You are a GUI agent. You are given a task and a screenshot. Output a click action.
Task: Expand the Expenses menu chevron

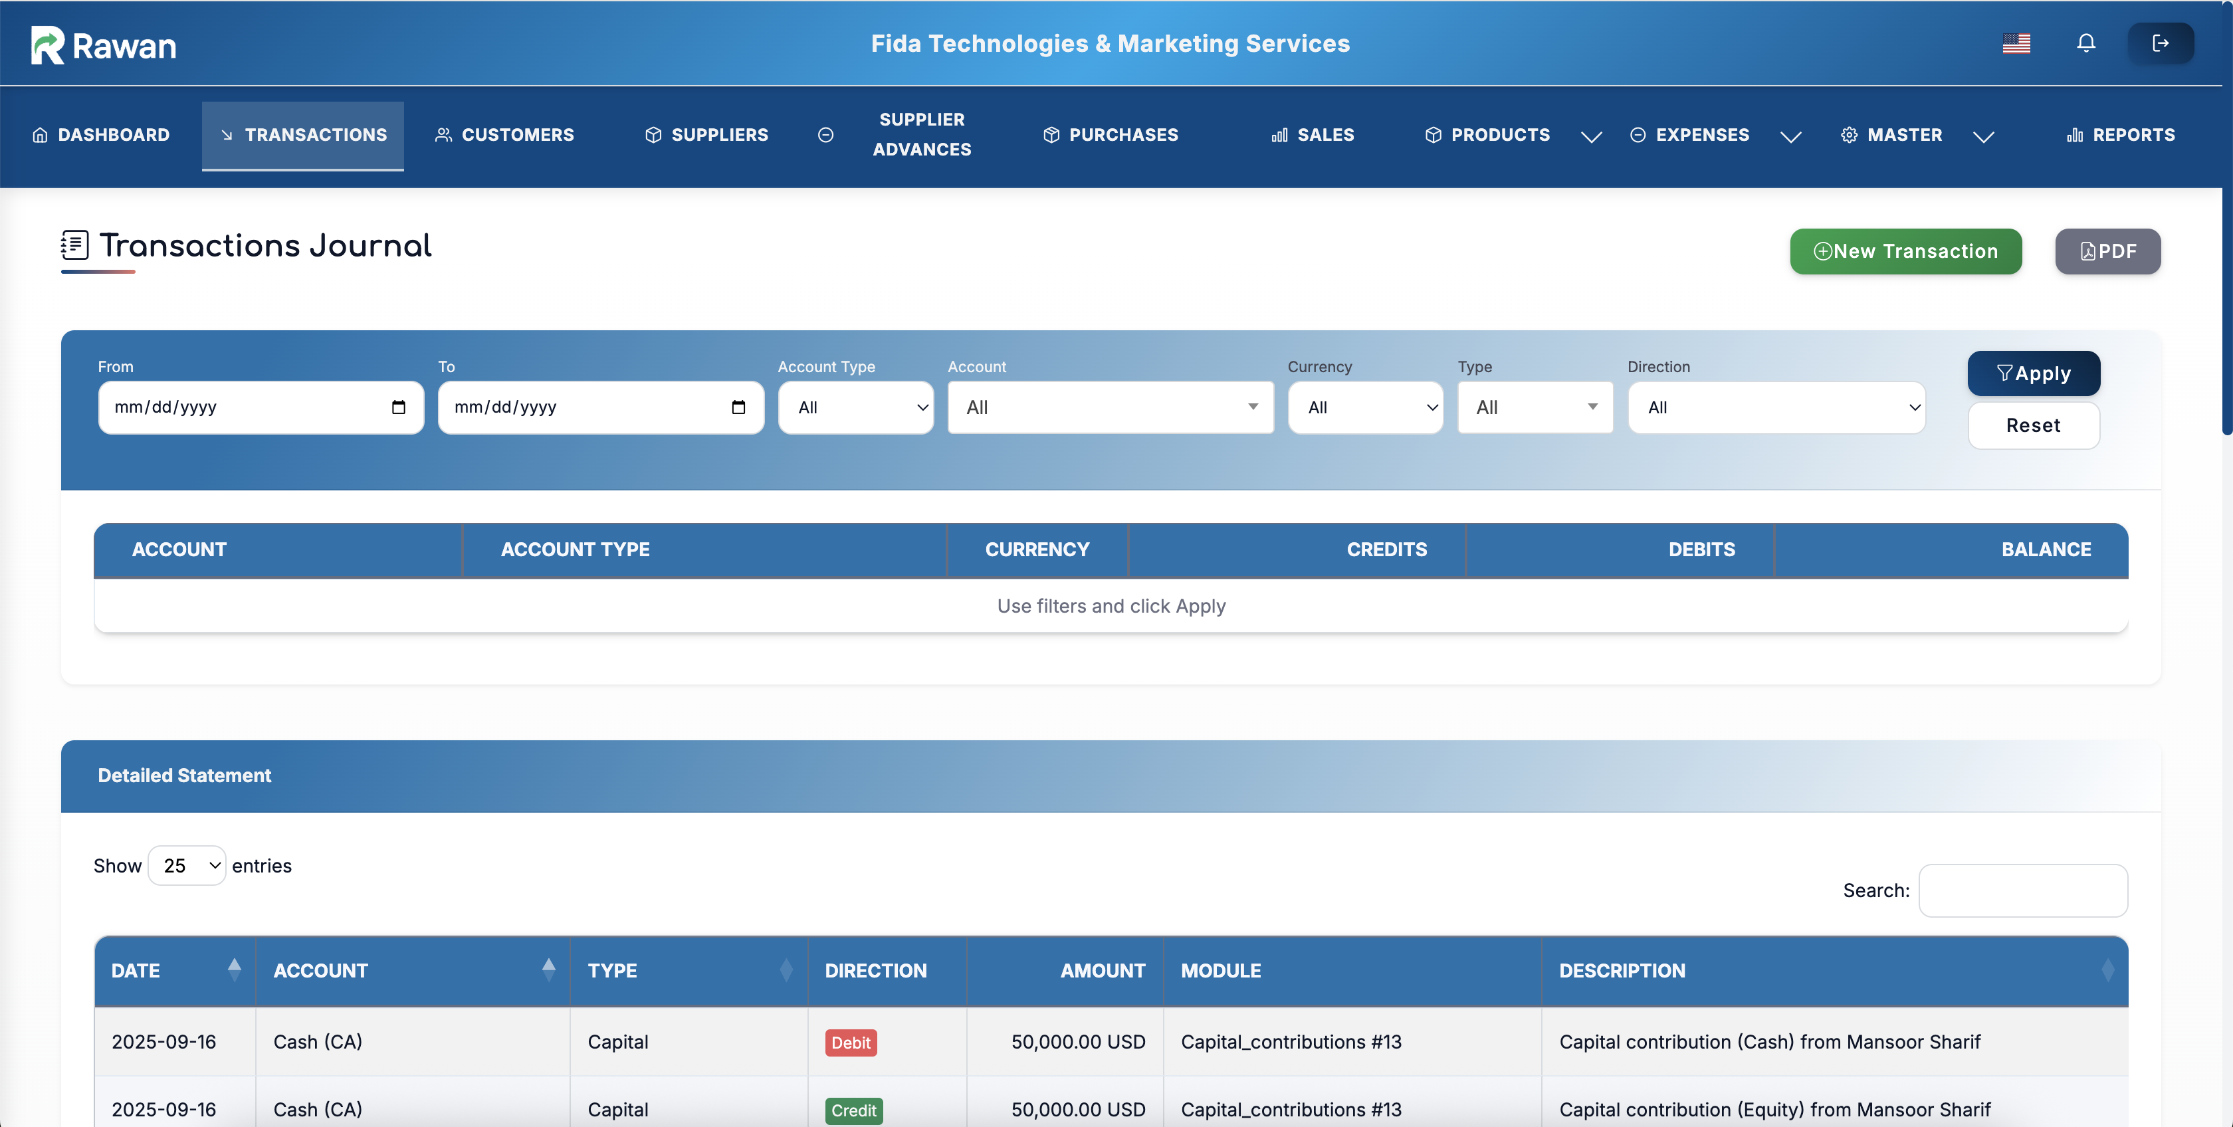click(1790, 136)
